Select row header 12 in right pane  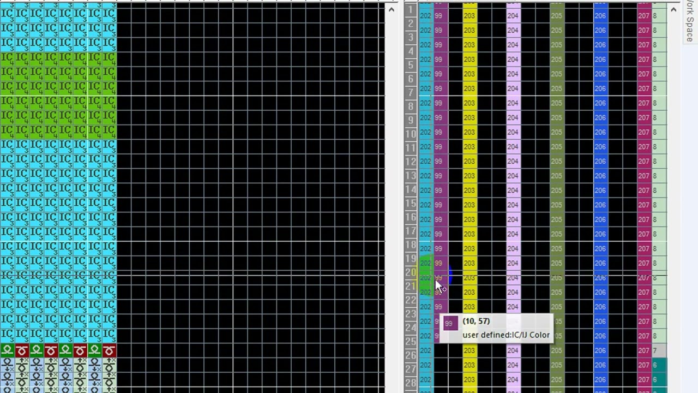411,162
